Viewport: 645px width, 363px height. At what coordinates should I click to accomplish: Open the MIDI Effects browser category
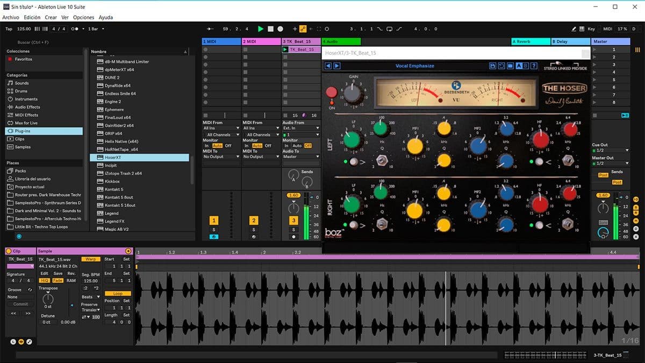(26, 115)
